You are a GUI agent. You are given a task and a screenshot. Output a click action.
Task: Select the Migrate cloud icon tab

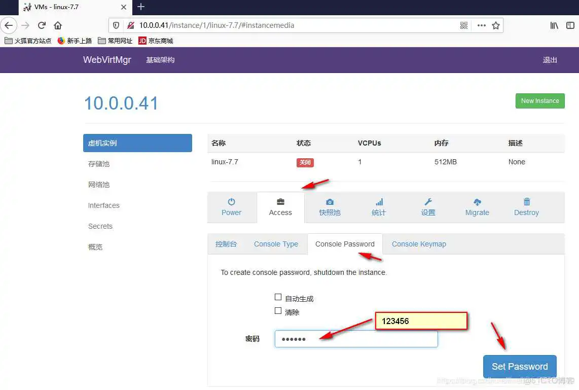pyautogui.click(x=477, y=207)
